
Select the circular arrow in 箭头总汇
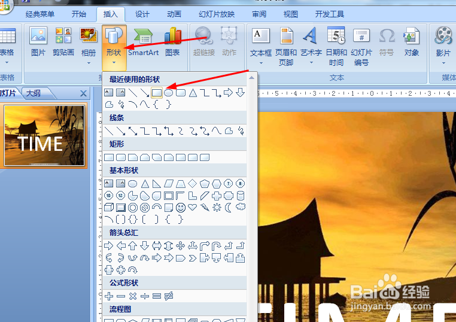133,270
